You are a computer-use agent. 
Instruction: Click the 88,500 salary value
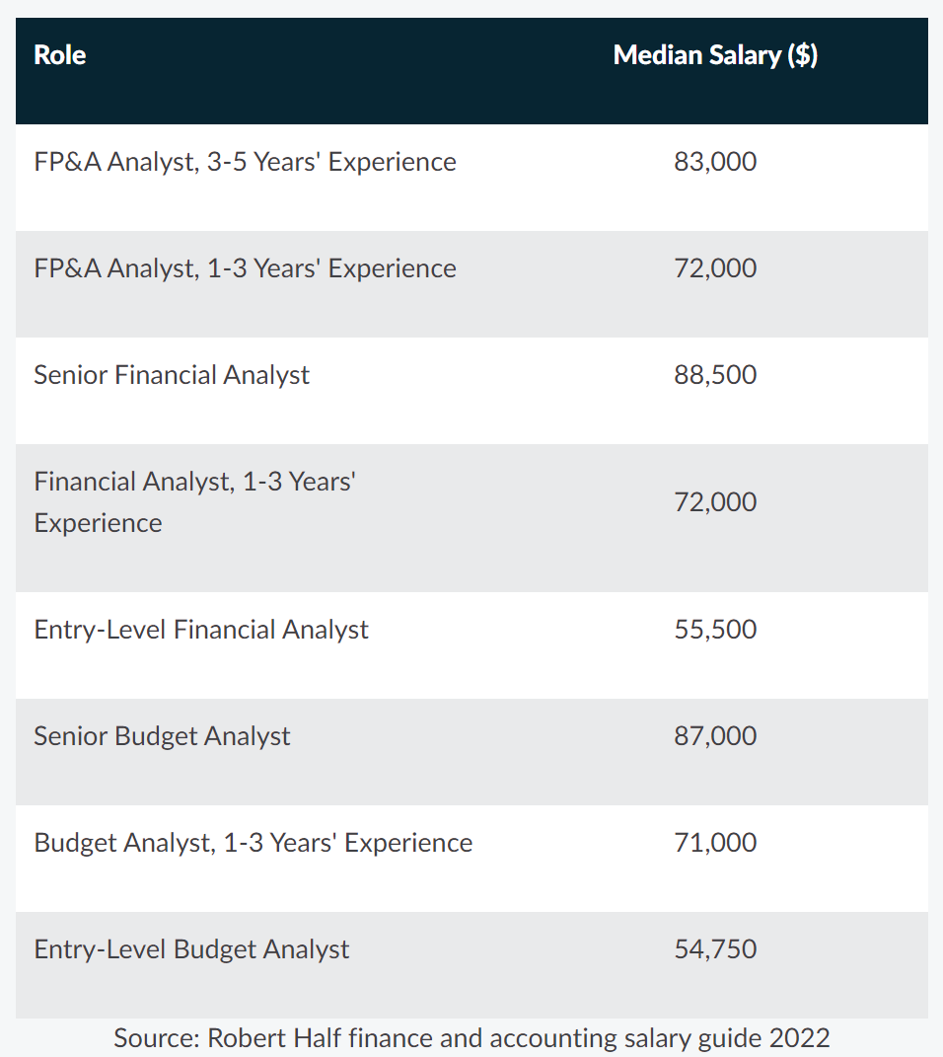(715, 375)
